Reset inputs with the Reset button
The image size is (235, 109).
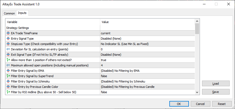tap(222, 104)
